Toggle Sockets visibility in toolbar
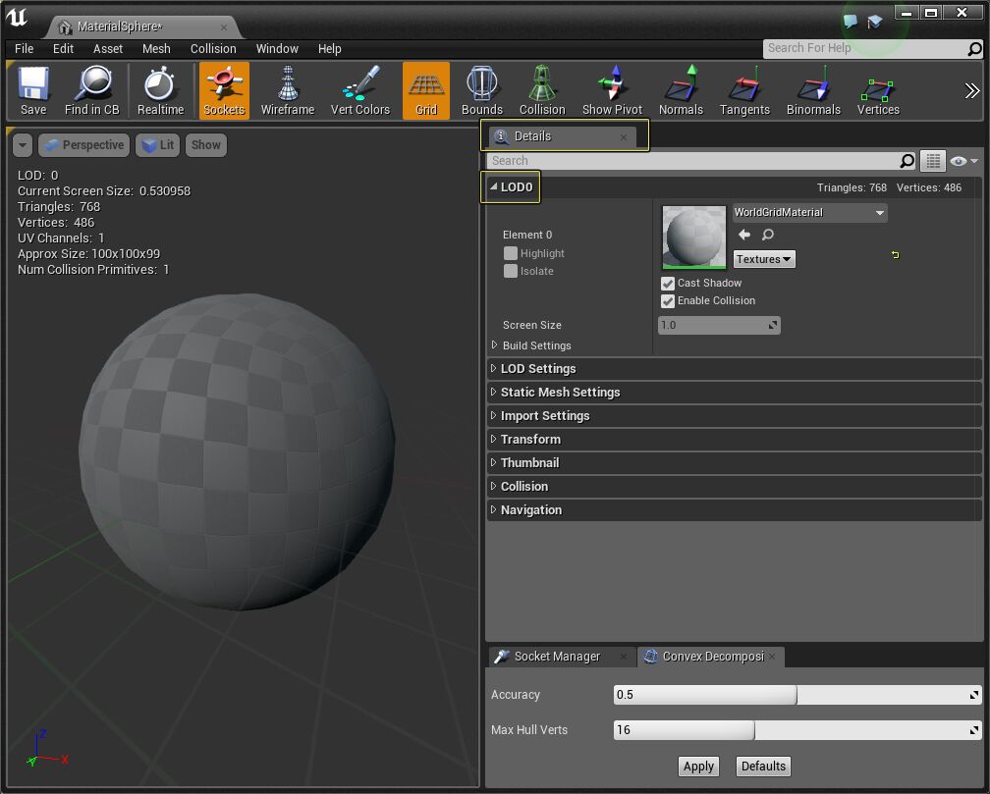This screenshot has height=794, width=990. pos(223,89)
